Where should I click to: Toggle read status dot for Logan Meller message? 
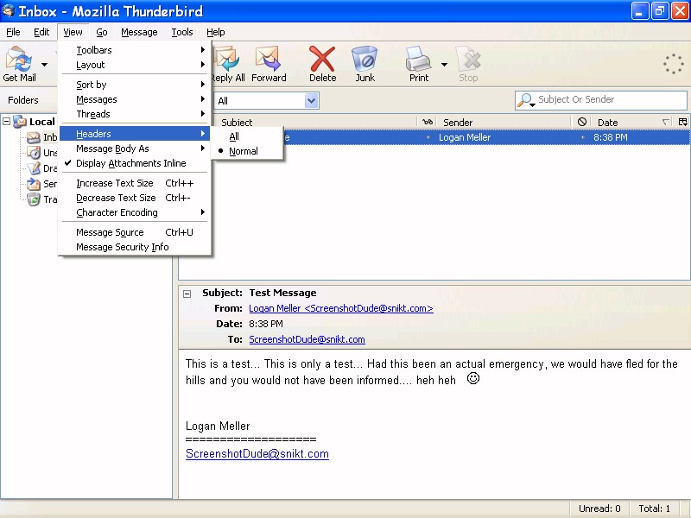(428, 137)
